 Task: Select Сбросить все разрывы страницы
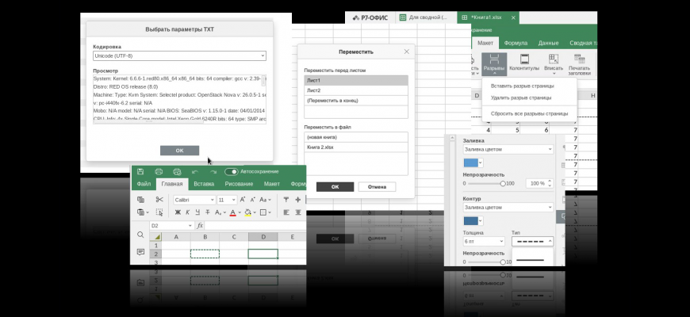[529, 113]
